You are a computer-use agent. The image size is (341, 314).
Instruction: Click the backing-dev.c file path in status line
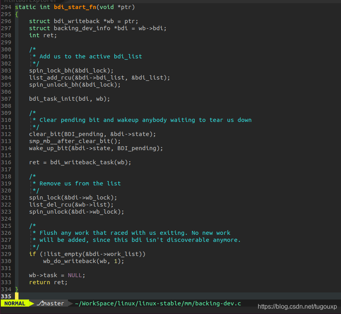[x=158, y=303]
